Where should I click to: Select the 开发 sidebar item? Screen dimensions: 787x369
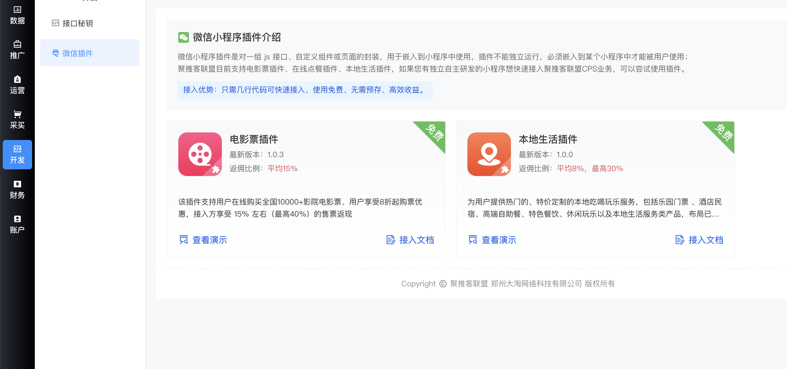(17, 155)
